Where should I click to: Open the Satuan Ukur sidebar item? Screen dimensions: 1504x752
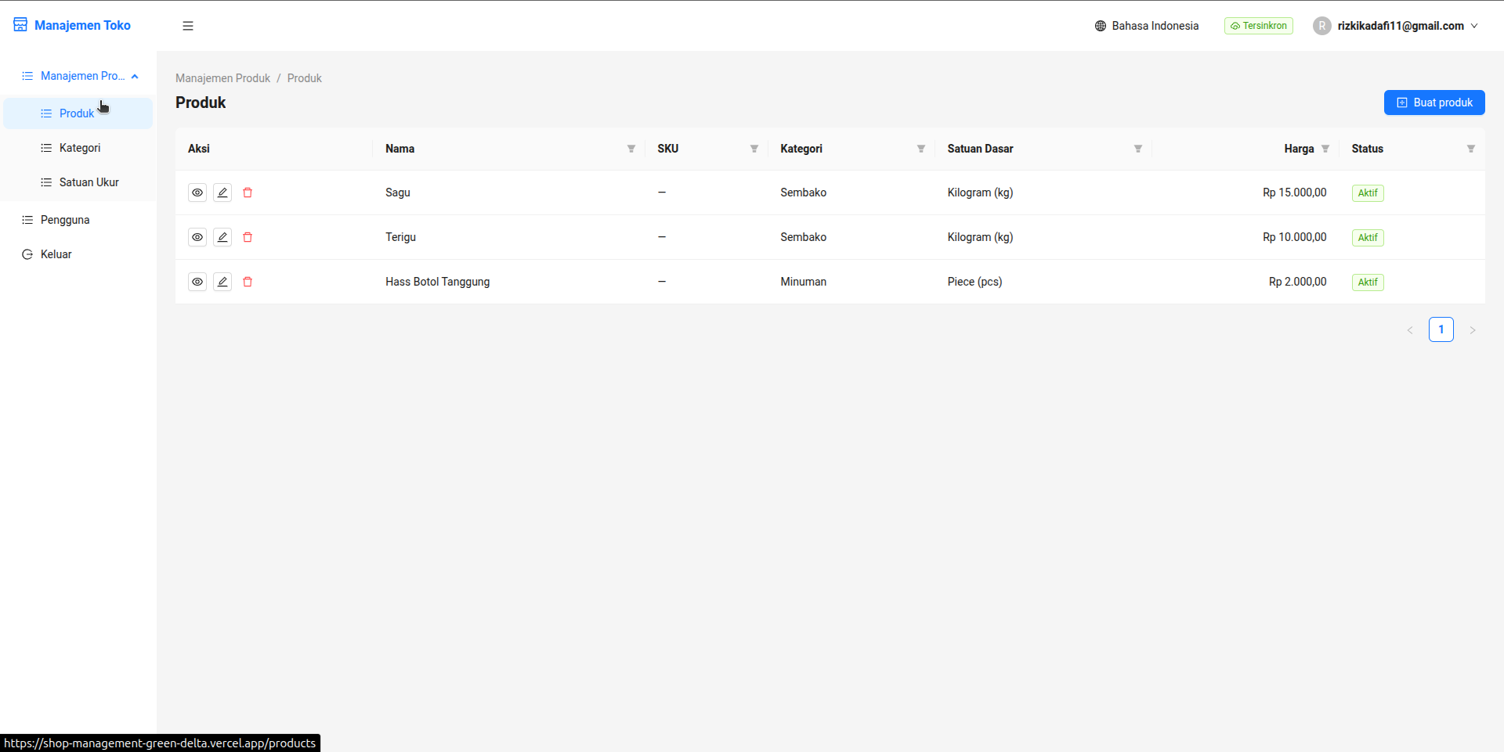coord(78,182)
